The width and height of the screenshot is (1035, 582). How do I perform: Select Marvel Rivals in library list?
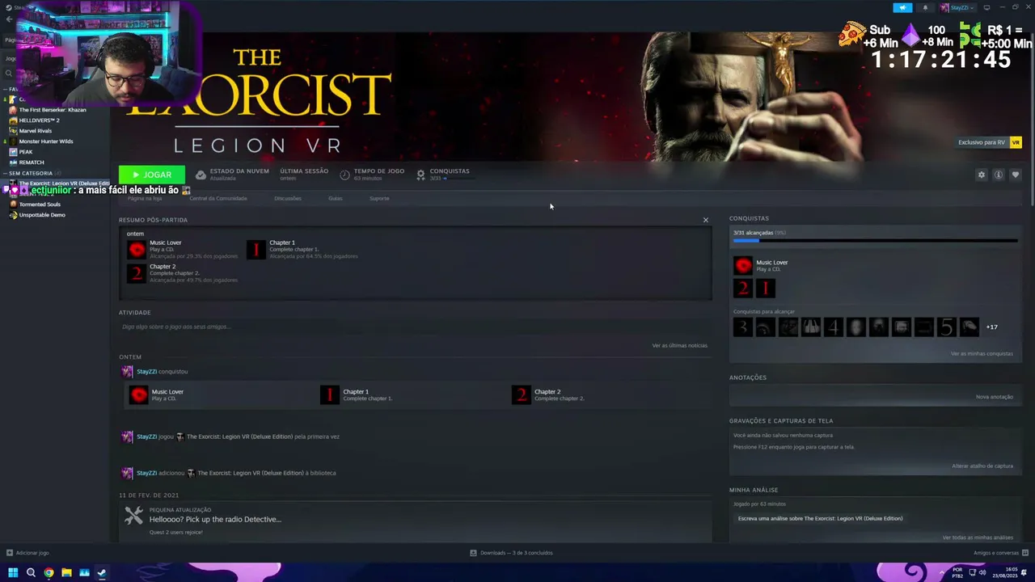(35, 131)
